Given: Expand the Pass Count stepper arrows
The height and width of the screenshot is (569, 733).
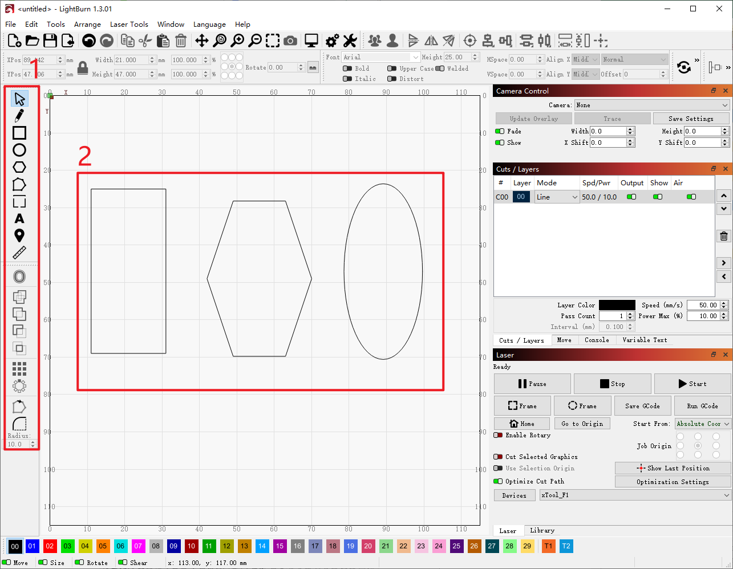Looking at the screenshot, I should tap(630, 316).
